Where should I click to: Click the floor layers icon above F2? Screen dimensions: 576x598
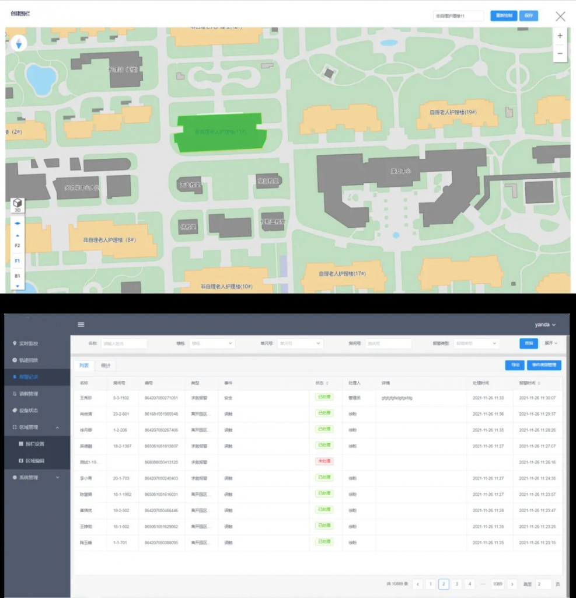[x=18, y=223]
